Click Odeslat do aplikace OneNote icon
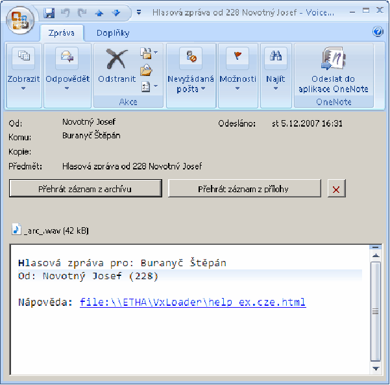Screen dimensions: 390x385 334,60
